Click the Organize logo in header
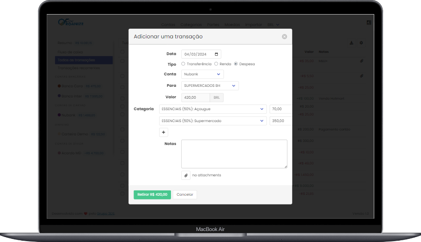Image resolution: width=421 pixels, height=242 pixels. pyautogui.click(x=71, y=22)
